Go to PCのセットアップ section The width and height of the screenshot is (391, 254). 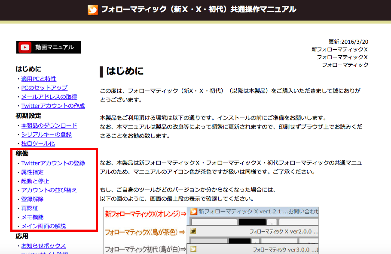[44, 88]
